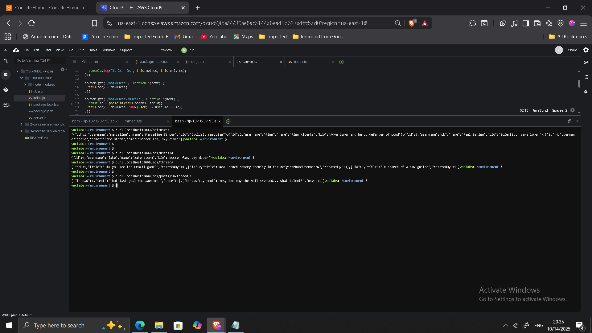Viewport: 592px width, 333px height.
Task: Select the Source Control panel icon
Action: (6, 89)
